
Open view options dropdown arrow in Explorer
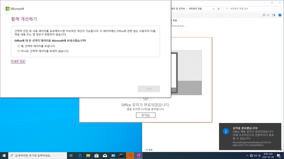[268, 15]
